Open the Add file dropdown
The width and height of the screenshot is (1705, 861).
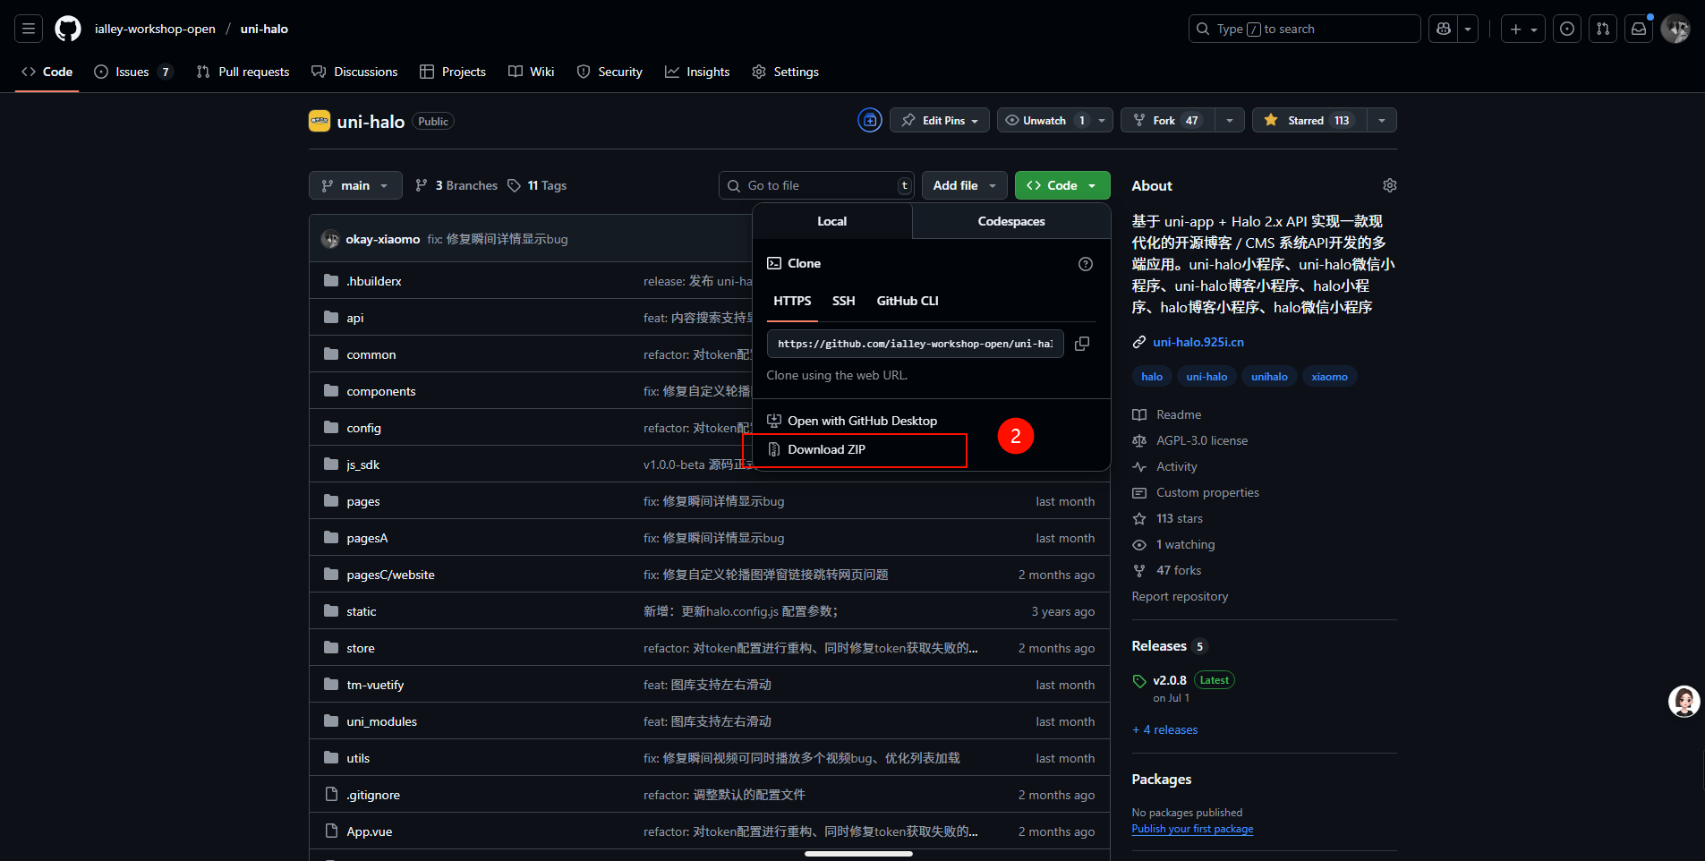964,185
